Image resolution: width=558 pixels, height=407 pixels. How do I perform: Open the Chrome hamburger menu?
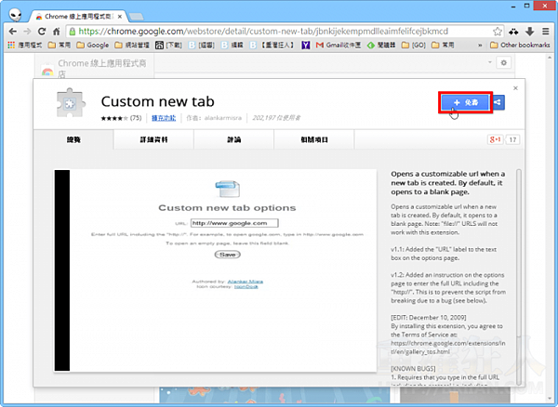pos(546,32)
